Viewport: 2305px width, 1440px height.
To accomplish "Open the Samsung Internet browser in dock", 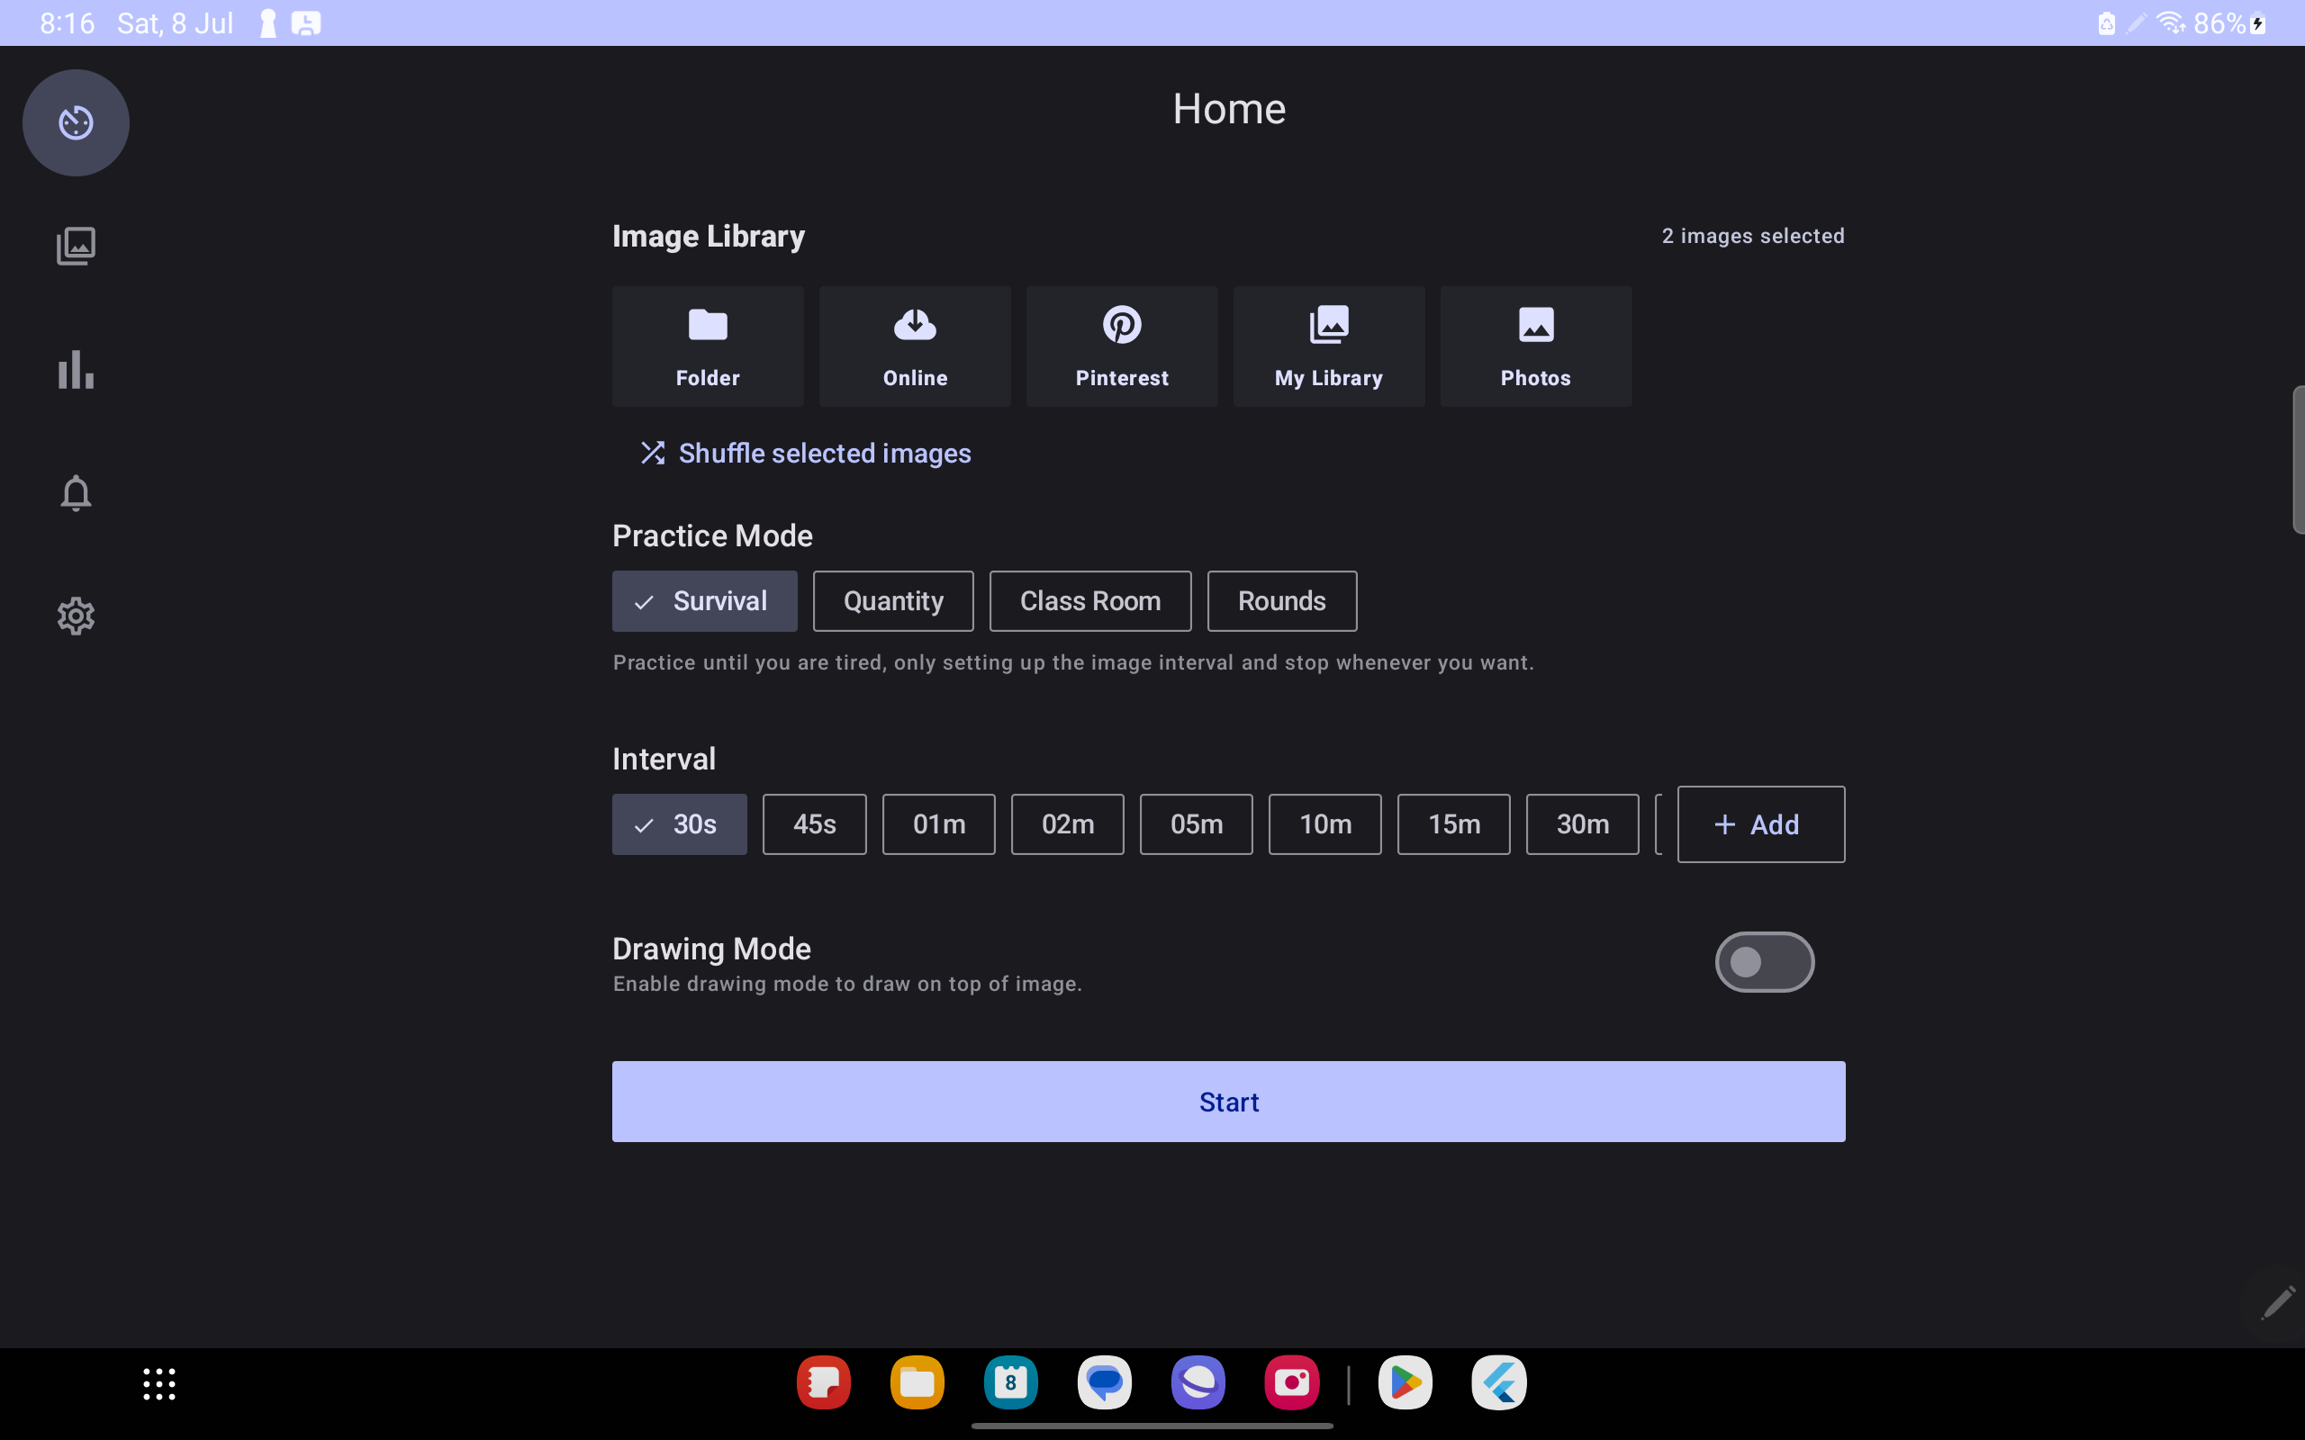I will (x=1198, y=1383).
